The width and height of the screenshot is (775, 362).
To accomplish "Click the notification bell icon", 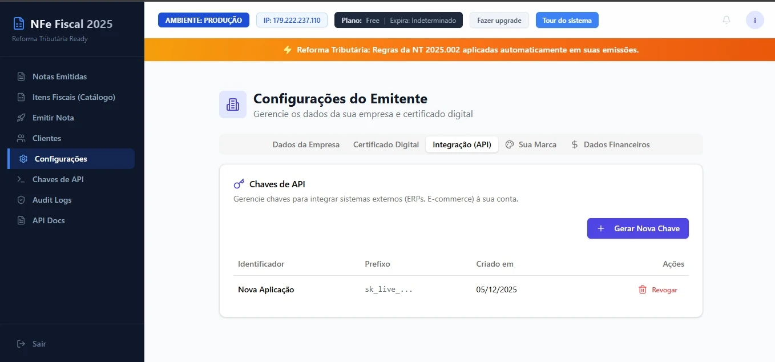I will [x=726, y=21].
